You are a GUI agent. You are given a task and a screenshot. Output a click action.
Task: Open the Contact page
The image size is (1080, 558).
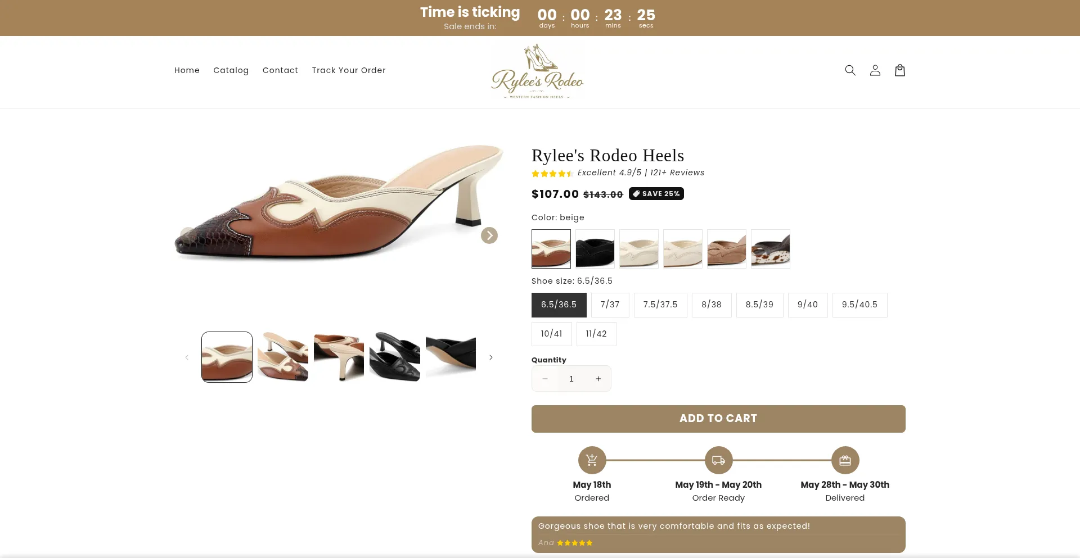click(x=280, y=70)
